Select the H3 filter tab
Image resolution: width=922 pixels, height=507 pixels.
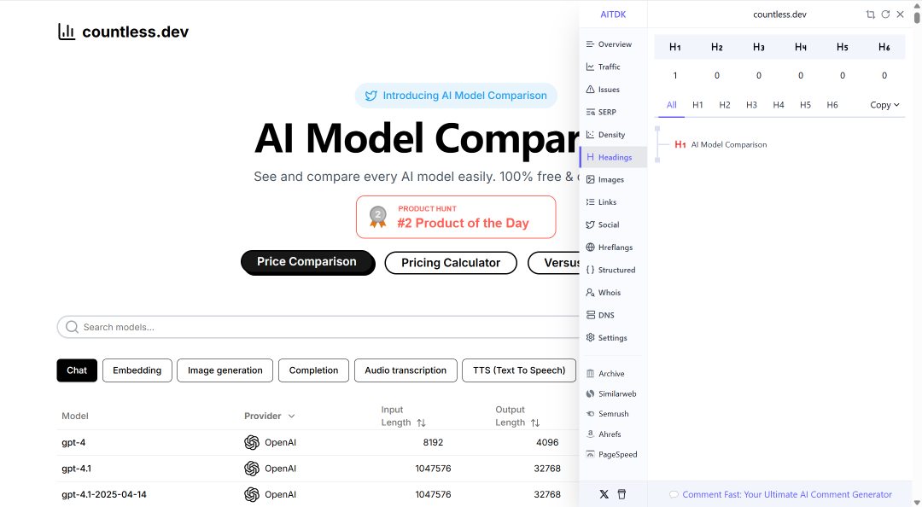click(751, 105)
